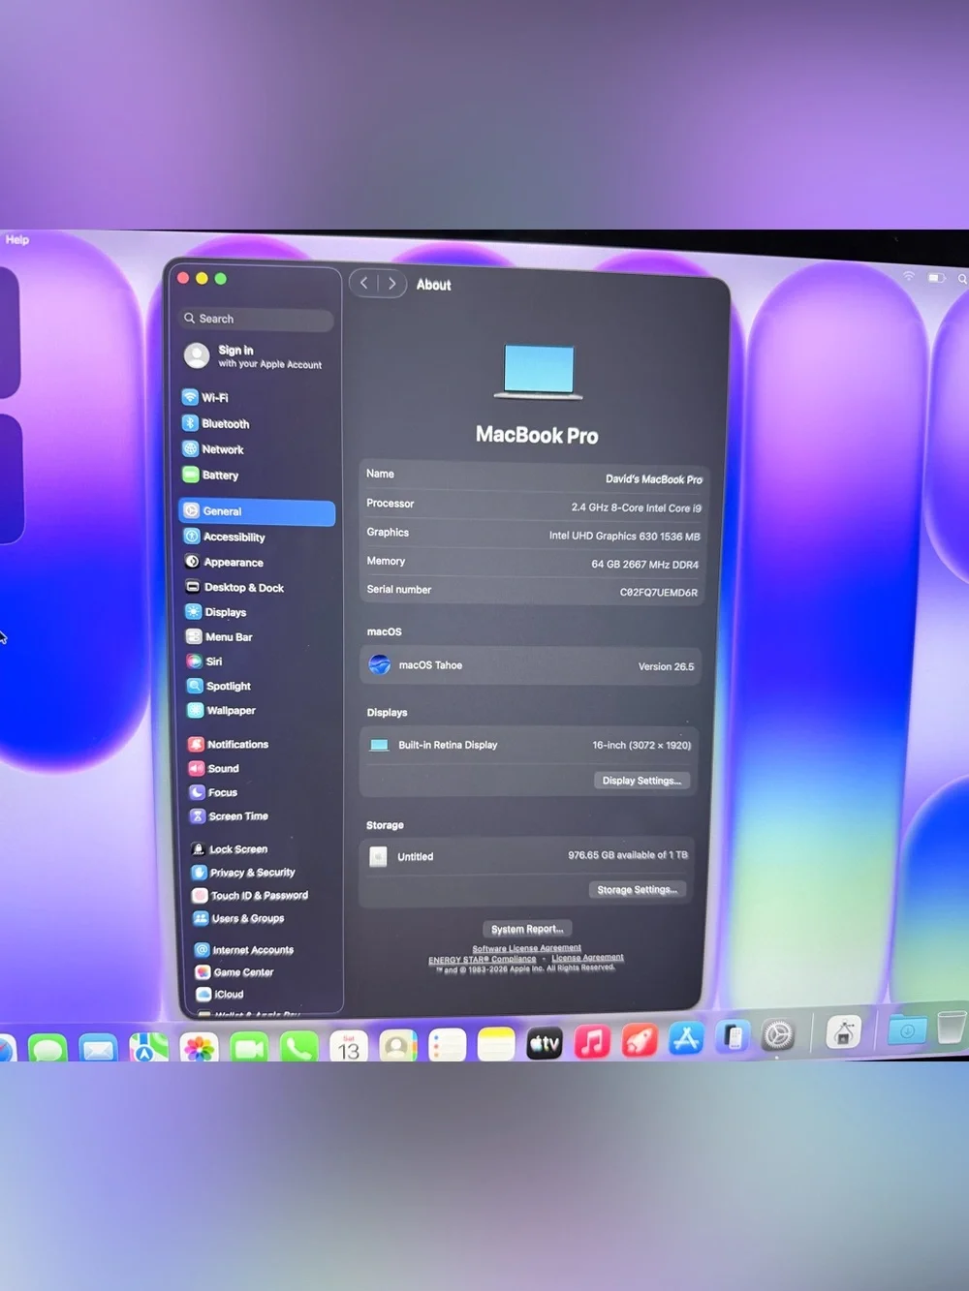This screenshot has width=969, height=1291.
Task: Open Contacts from the Dock
Action: point(398,1046)
